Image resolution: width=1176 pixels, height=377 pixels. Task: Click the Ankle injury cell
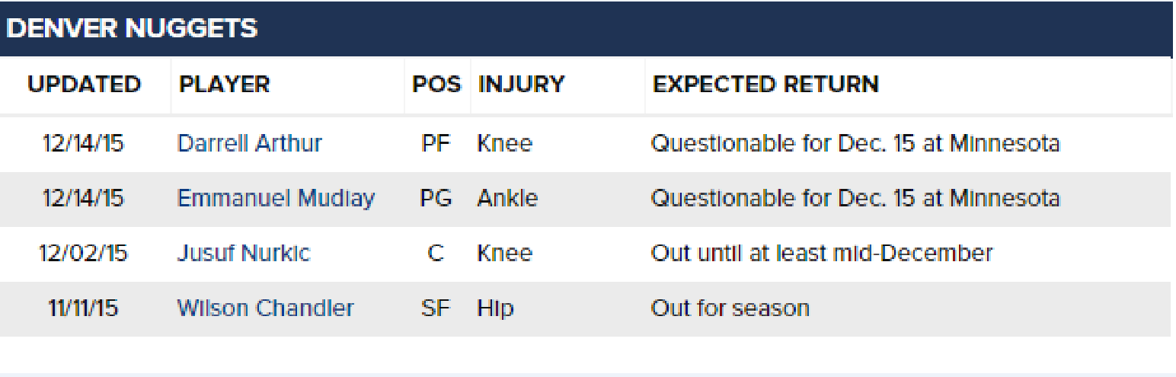click(507, 199)
